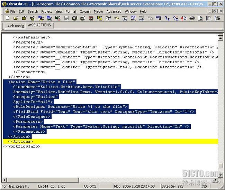The image size is (225, 190).
Task: Click the copy document arrow icon
Action: (108, 18)
